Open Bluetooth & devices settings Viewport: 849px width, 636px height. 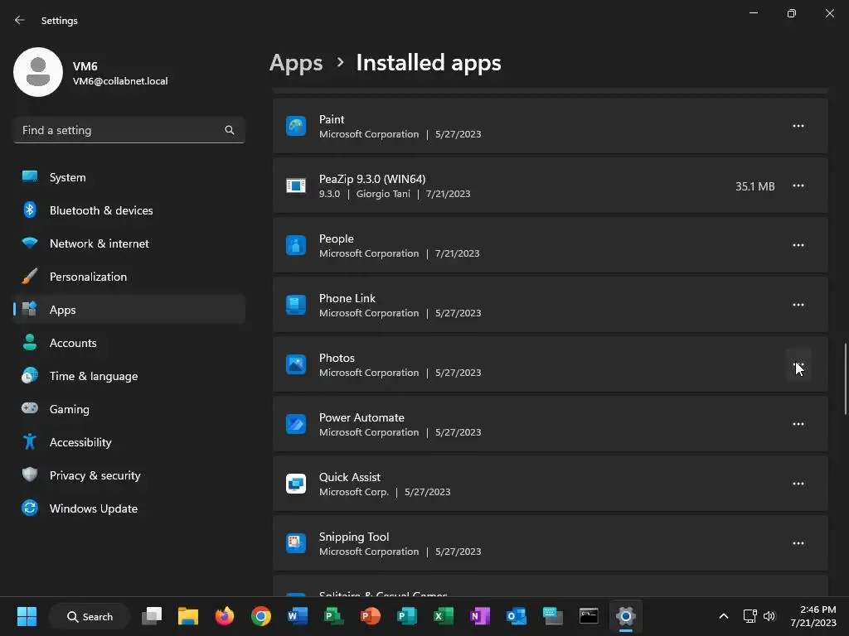point(100,210)
